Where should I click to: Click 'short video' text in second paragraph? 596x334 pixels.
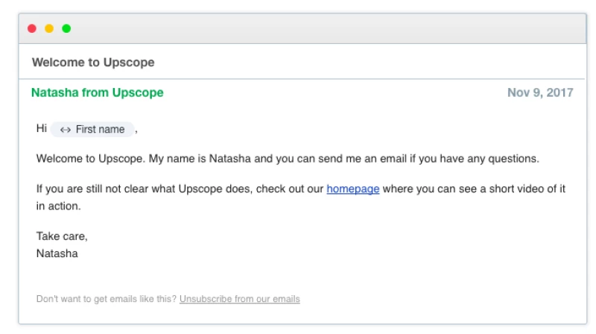click(495, 189)
